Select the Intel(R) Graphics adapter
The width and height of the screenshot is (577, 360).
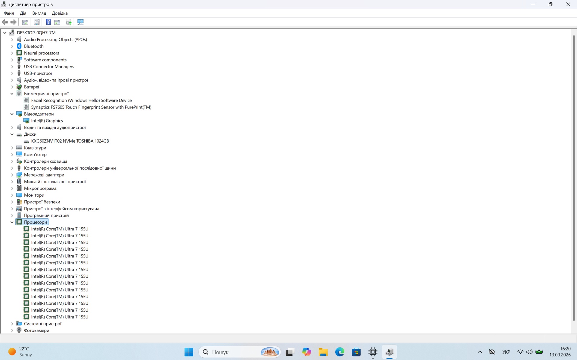(47, 121)
